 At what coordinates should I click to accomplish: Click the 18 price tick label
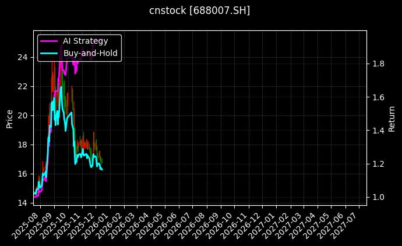(23, 145)
